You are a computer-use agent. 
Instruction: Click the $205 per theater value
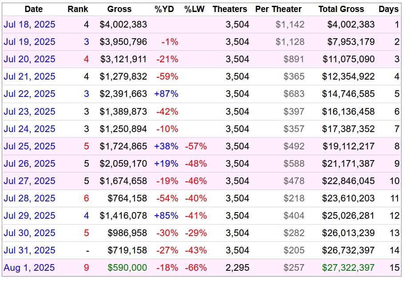tap(294, 251)
